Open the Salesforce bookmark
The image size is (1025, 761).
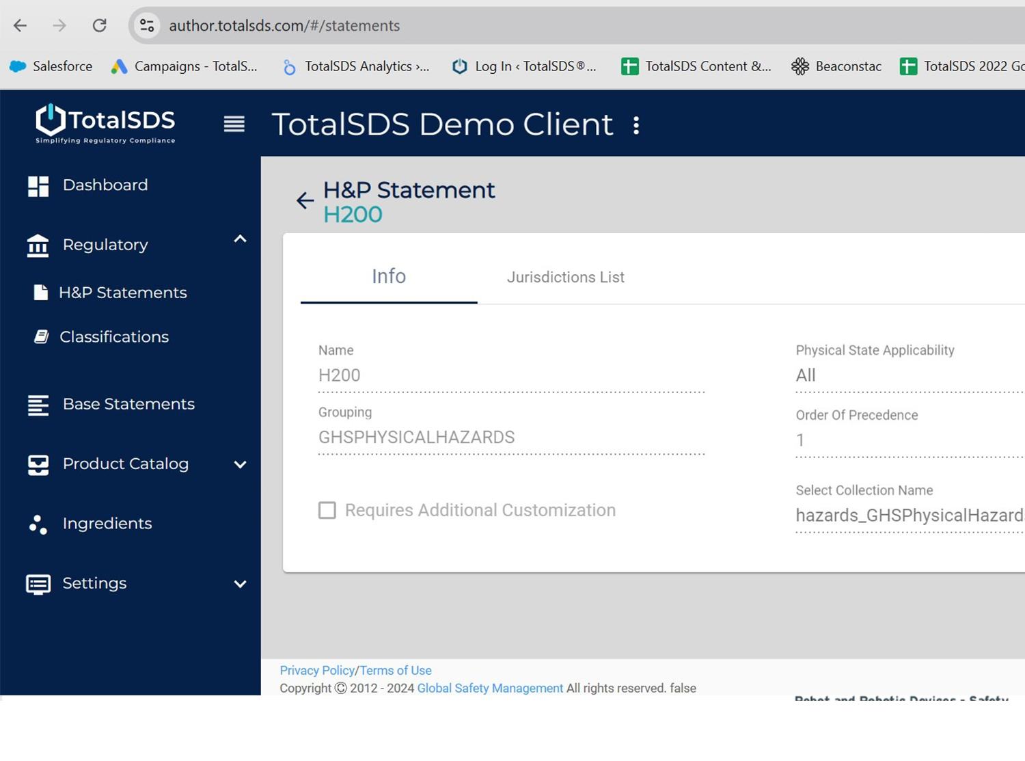tap(51, 66)
